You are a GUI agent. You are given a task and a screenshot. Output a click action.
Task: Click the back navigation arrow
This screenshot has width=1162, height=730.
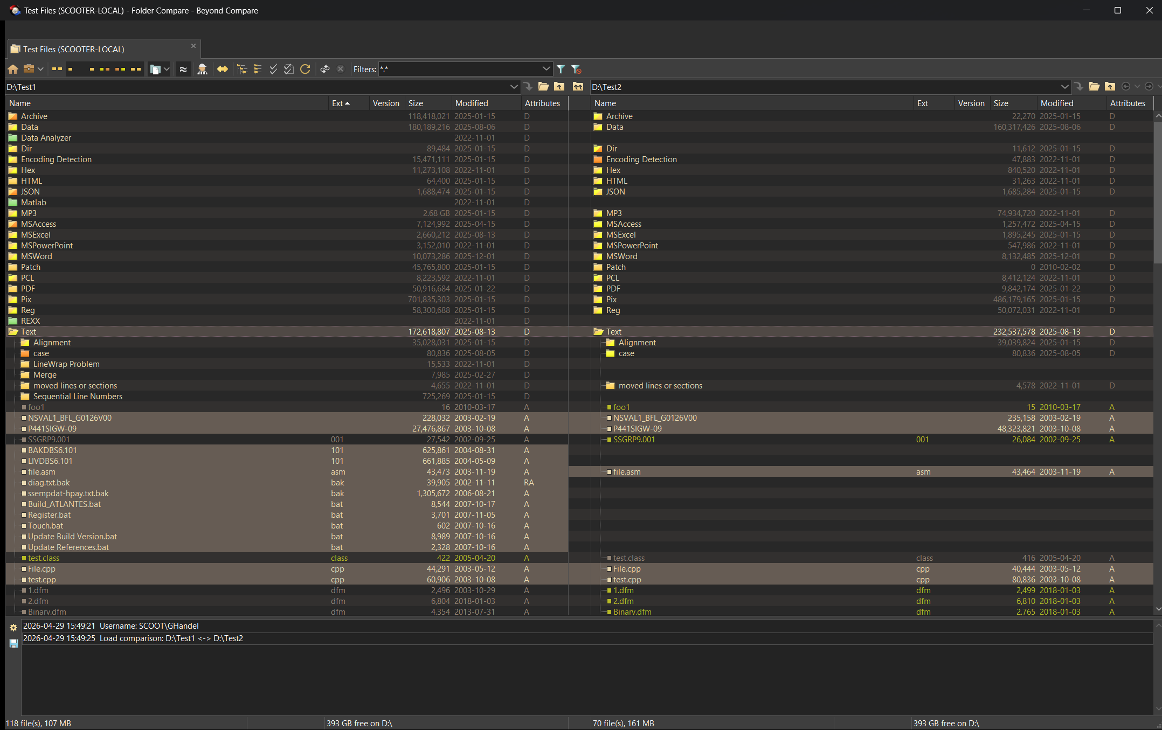click(1126, 87)
